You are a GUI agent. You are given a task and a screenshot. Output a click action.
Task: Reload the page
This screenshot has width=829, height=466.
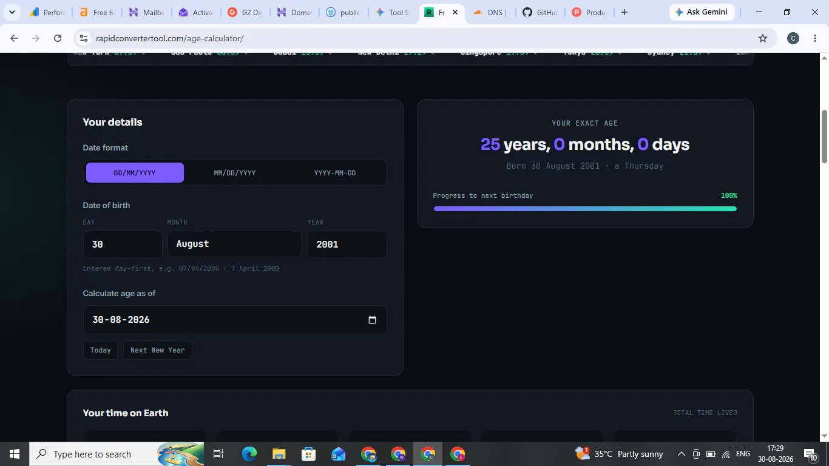pos(58,38)
